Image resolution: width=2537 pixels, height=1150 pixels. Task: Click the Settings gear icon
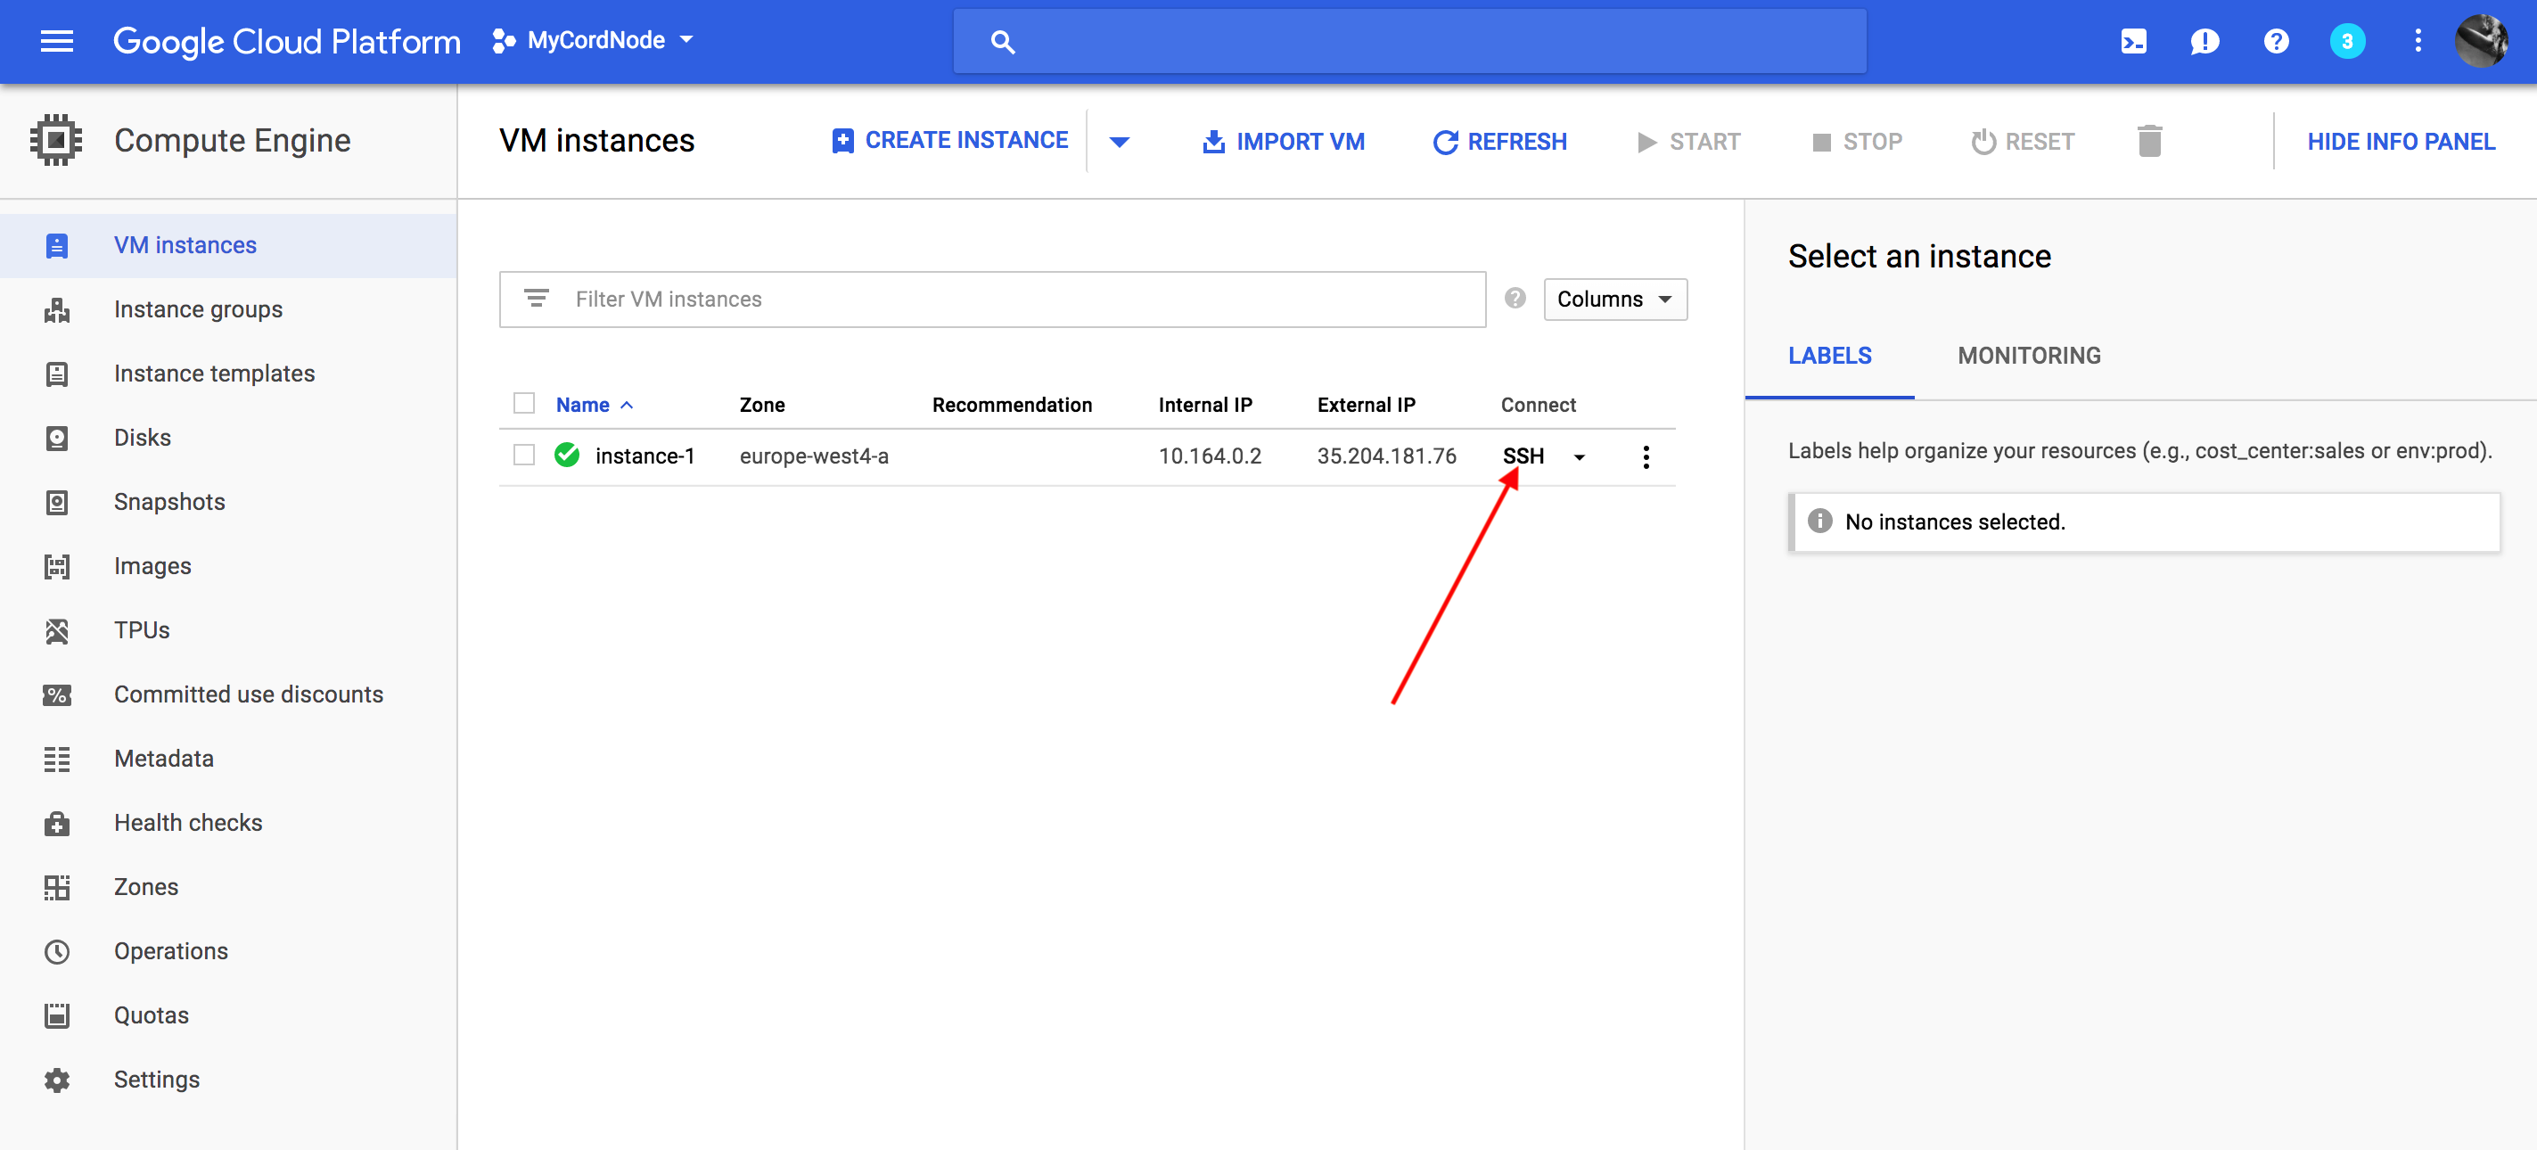coord(57,1080)
